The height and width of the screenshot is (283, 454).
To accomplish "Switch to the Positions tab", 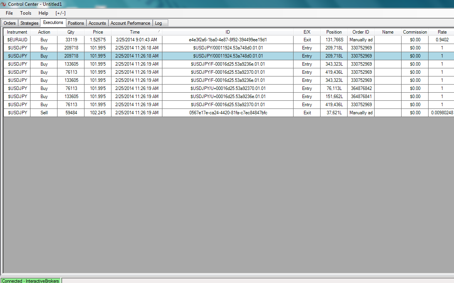I will pos(76,23).
